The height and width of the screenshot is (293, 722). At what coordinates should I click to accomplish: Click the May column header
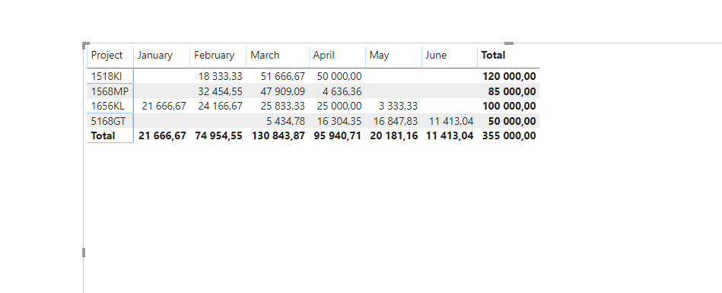click(379, 56)
